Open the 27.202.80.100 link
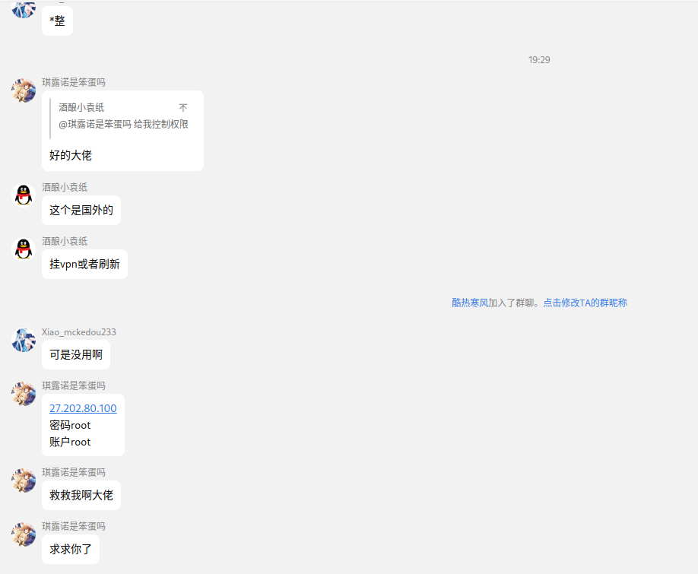 (83, 408)
